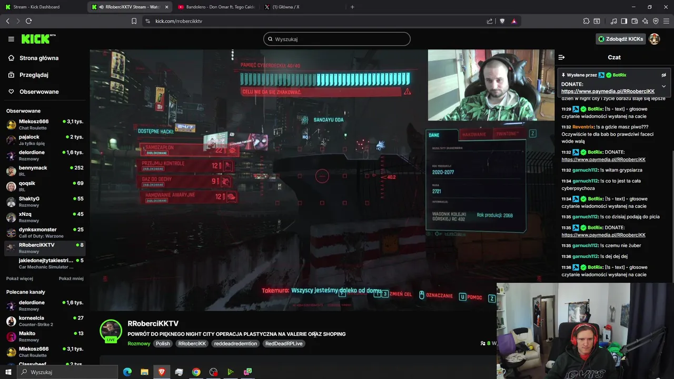Show fewer followed channels (Pokaż mniej)

pos(71,278)
